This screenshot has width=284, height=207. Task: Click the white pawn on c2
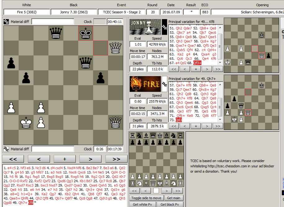(41, 122)
